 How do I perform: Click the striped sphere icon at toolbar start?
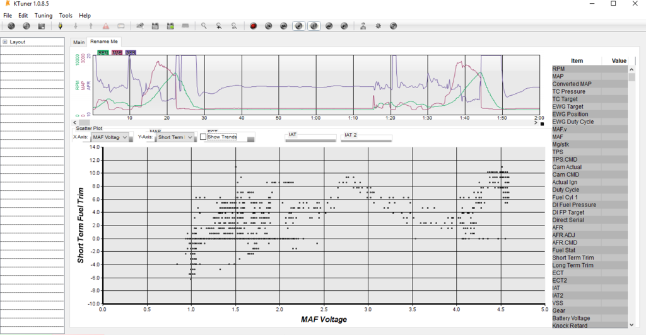(x=11, y=26)
